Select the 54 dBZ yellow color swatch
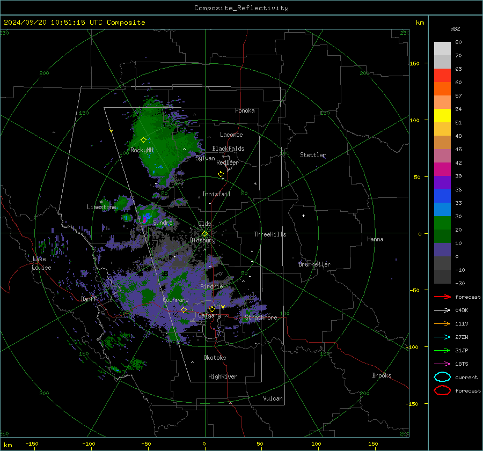The height and width of the screenshot is (451, 483). tap(442, 115)
